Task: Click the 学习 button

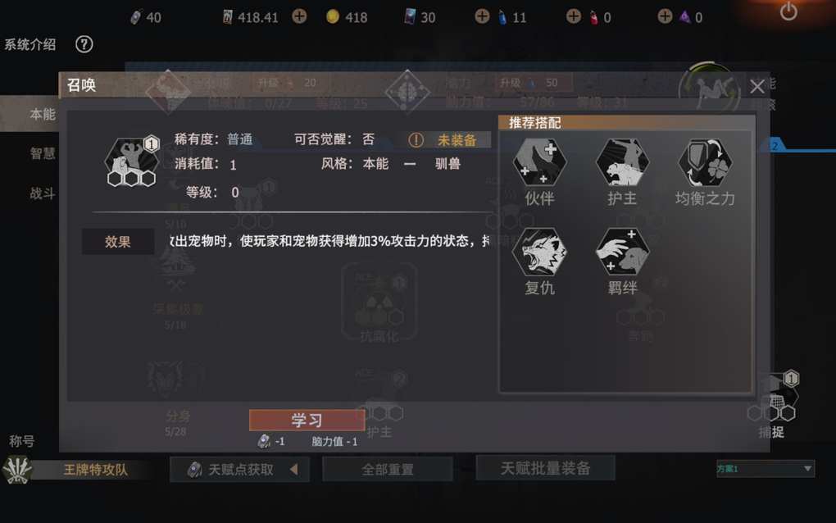Action: (307, 420)
